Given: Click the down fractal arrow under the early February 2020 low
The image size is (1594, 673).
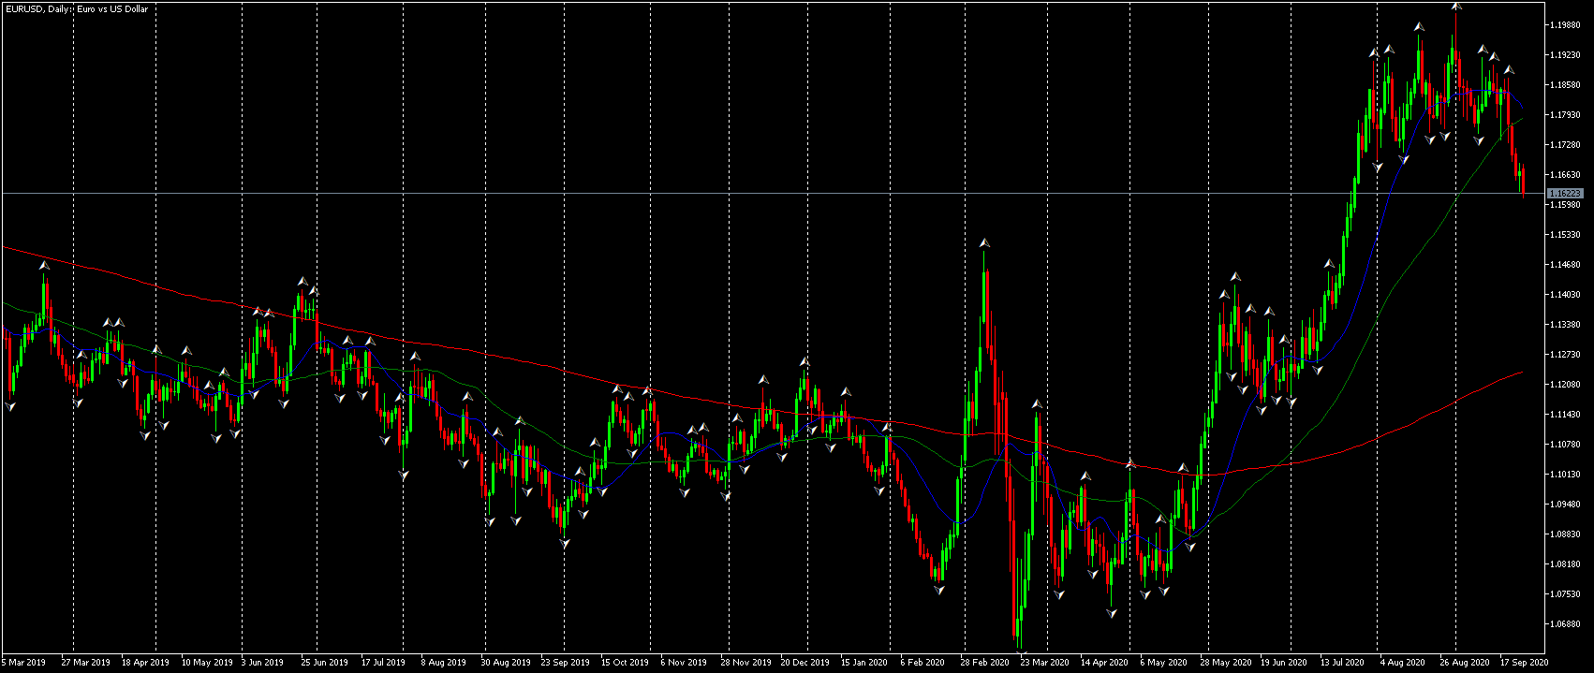Looking at the screenshot, I should [x=939, y=589].
